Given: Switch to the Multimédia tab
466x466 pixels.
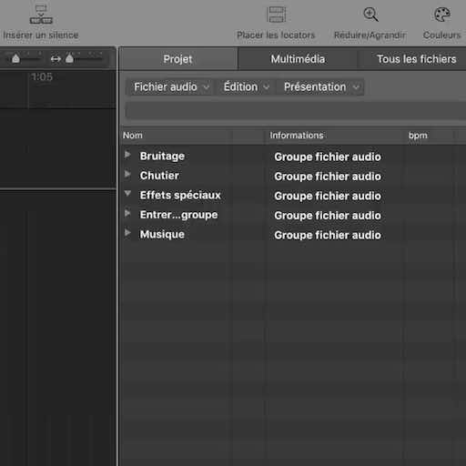Looking at the screenshot, I should tap(298, 59).
